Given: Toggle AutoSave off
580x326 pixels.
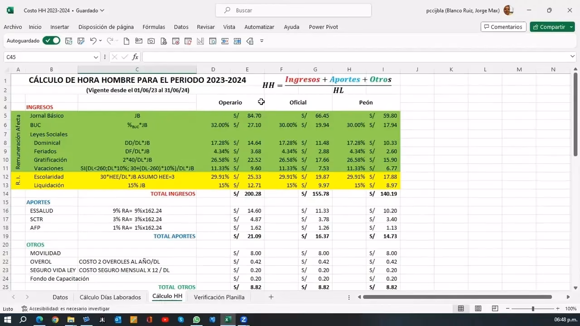Looking at the screenshot, I should coord(51,40).
